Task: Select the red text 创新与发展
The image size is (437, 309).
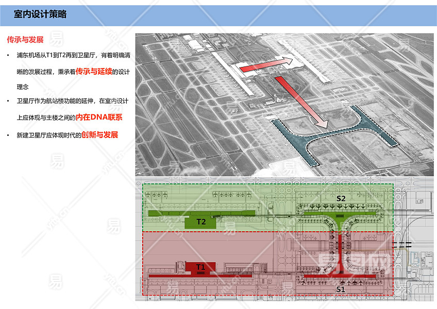Action: pyautogui.click(x=99, y=135)
